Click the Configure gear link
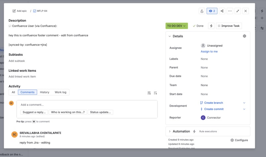Screen dimensions: 266x157 point(239,140)
